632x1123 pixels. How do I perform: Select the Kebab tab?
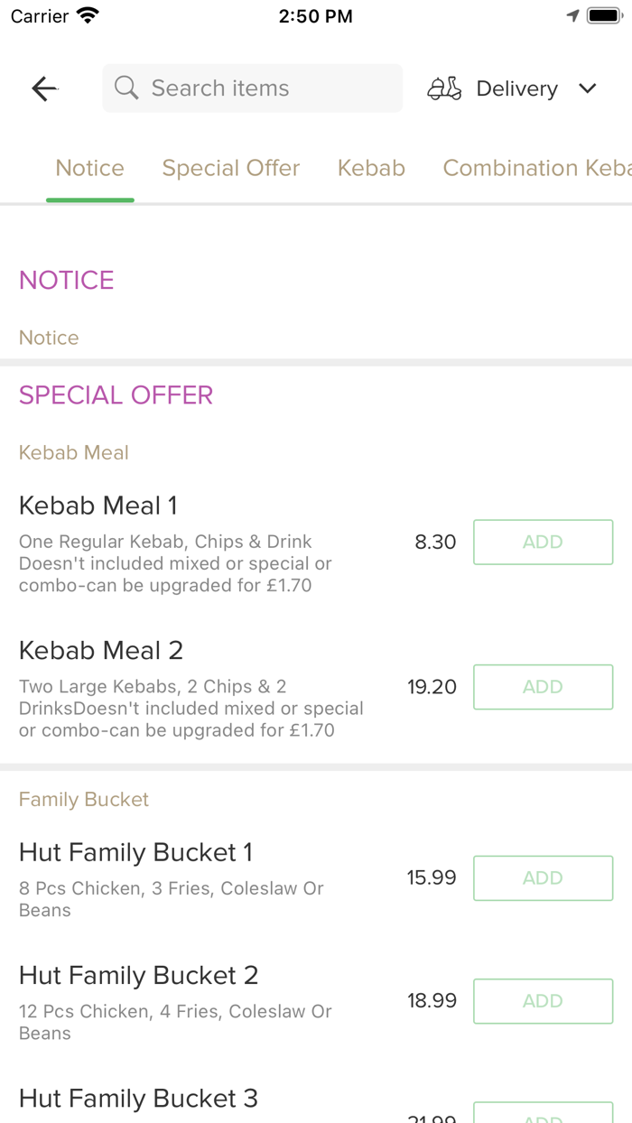coord(371,168)
